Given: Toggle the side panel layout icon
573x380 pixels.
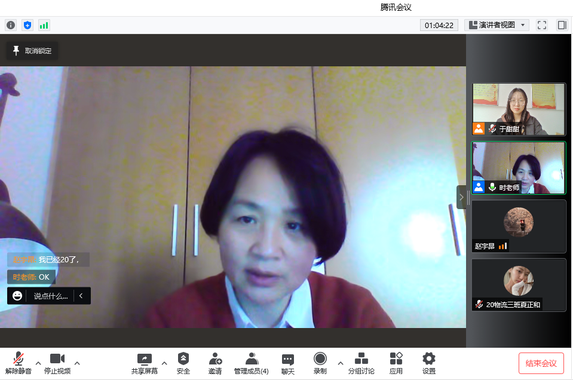Looking at the screenshot, I should point(562,25).
